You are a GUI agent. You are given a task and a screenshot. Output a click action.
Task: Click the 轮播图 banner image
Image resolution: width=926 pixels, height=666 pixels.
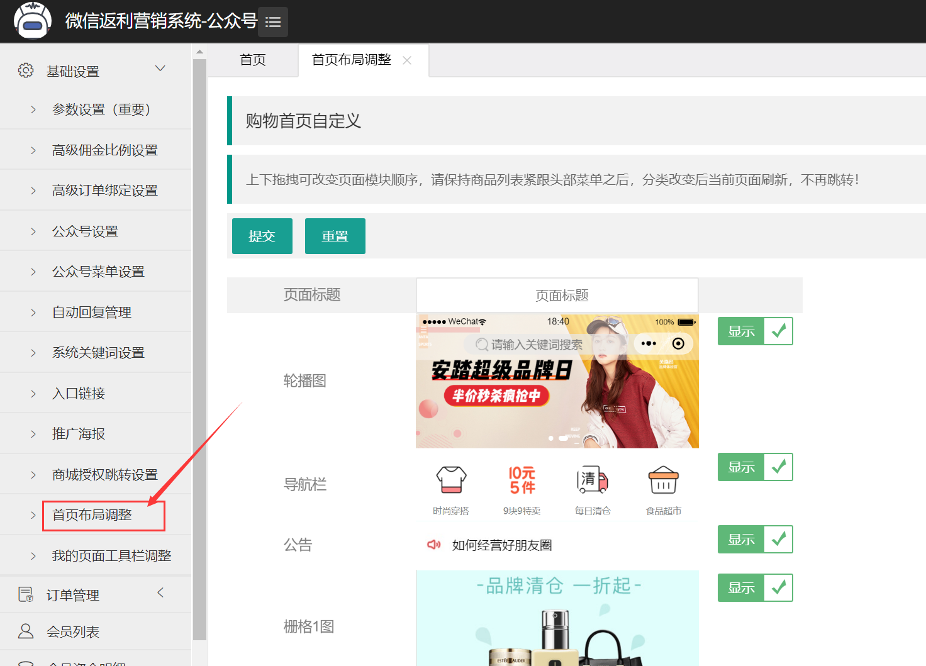[x=557, y=381]
